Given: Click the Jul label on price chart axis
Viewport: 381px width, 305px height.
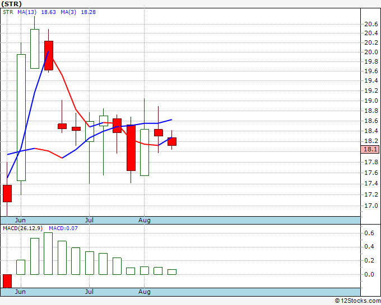Looking at the screenshot, I should coord(89,220).
